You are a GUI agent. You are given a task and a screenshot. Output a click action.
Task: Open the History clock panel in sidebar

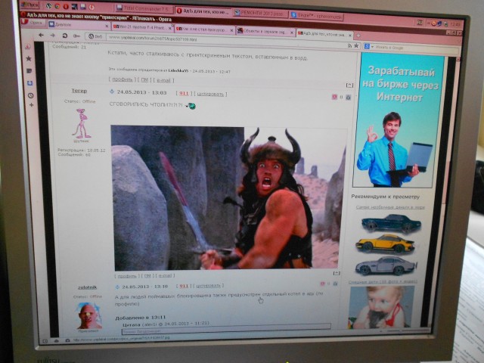(30, 95)
